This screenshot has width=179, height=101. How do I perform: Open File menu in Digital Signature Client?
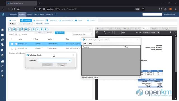coord(85,44)
